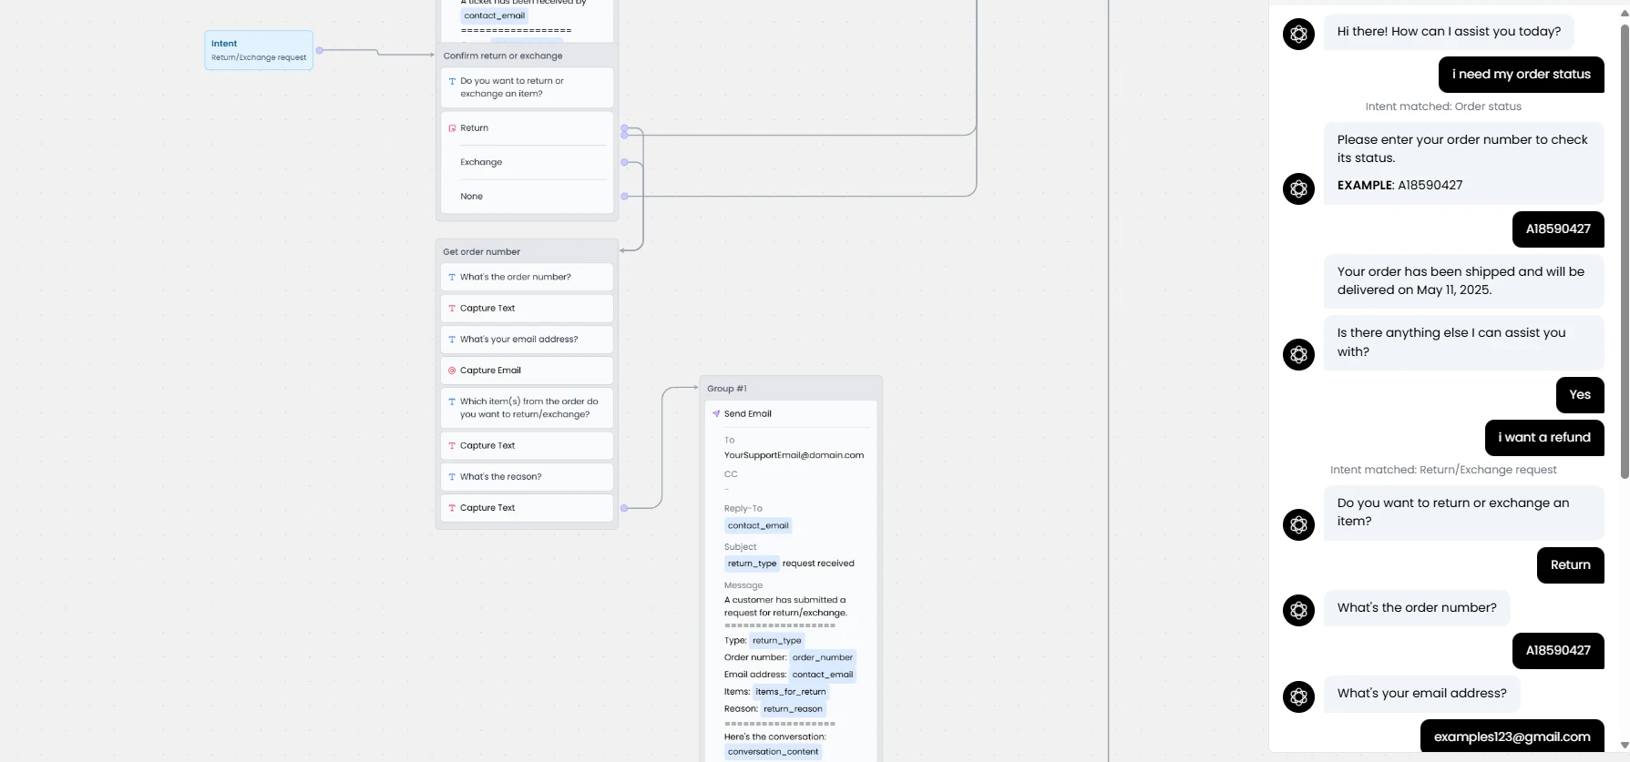The width and height of the screenshot is (1630, 762).
Task: Click the Capture Email at-sign icon
Action: coord(452,371)
